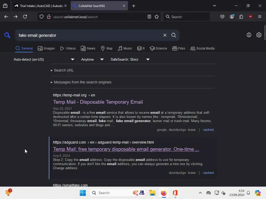The width and height of the screenshot is (266, 199).
Task: Clear the search query with the X icon
Action: pyautogui.click(x=165, y=35)
